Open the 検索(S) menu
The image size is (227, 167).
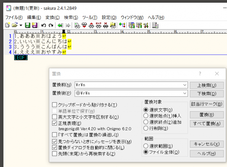pyautogui.click(x=71, y=17)
